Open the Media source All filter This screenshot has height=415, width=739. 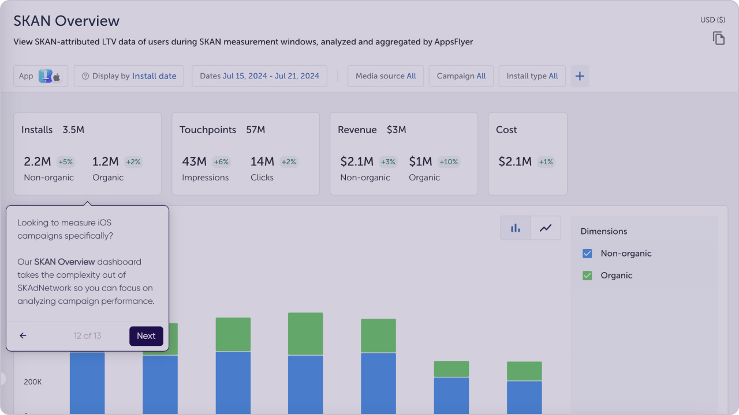point(386,76)
